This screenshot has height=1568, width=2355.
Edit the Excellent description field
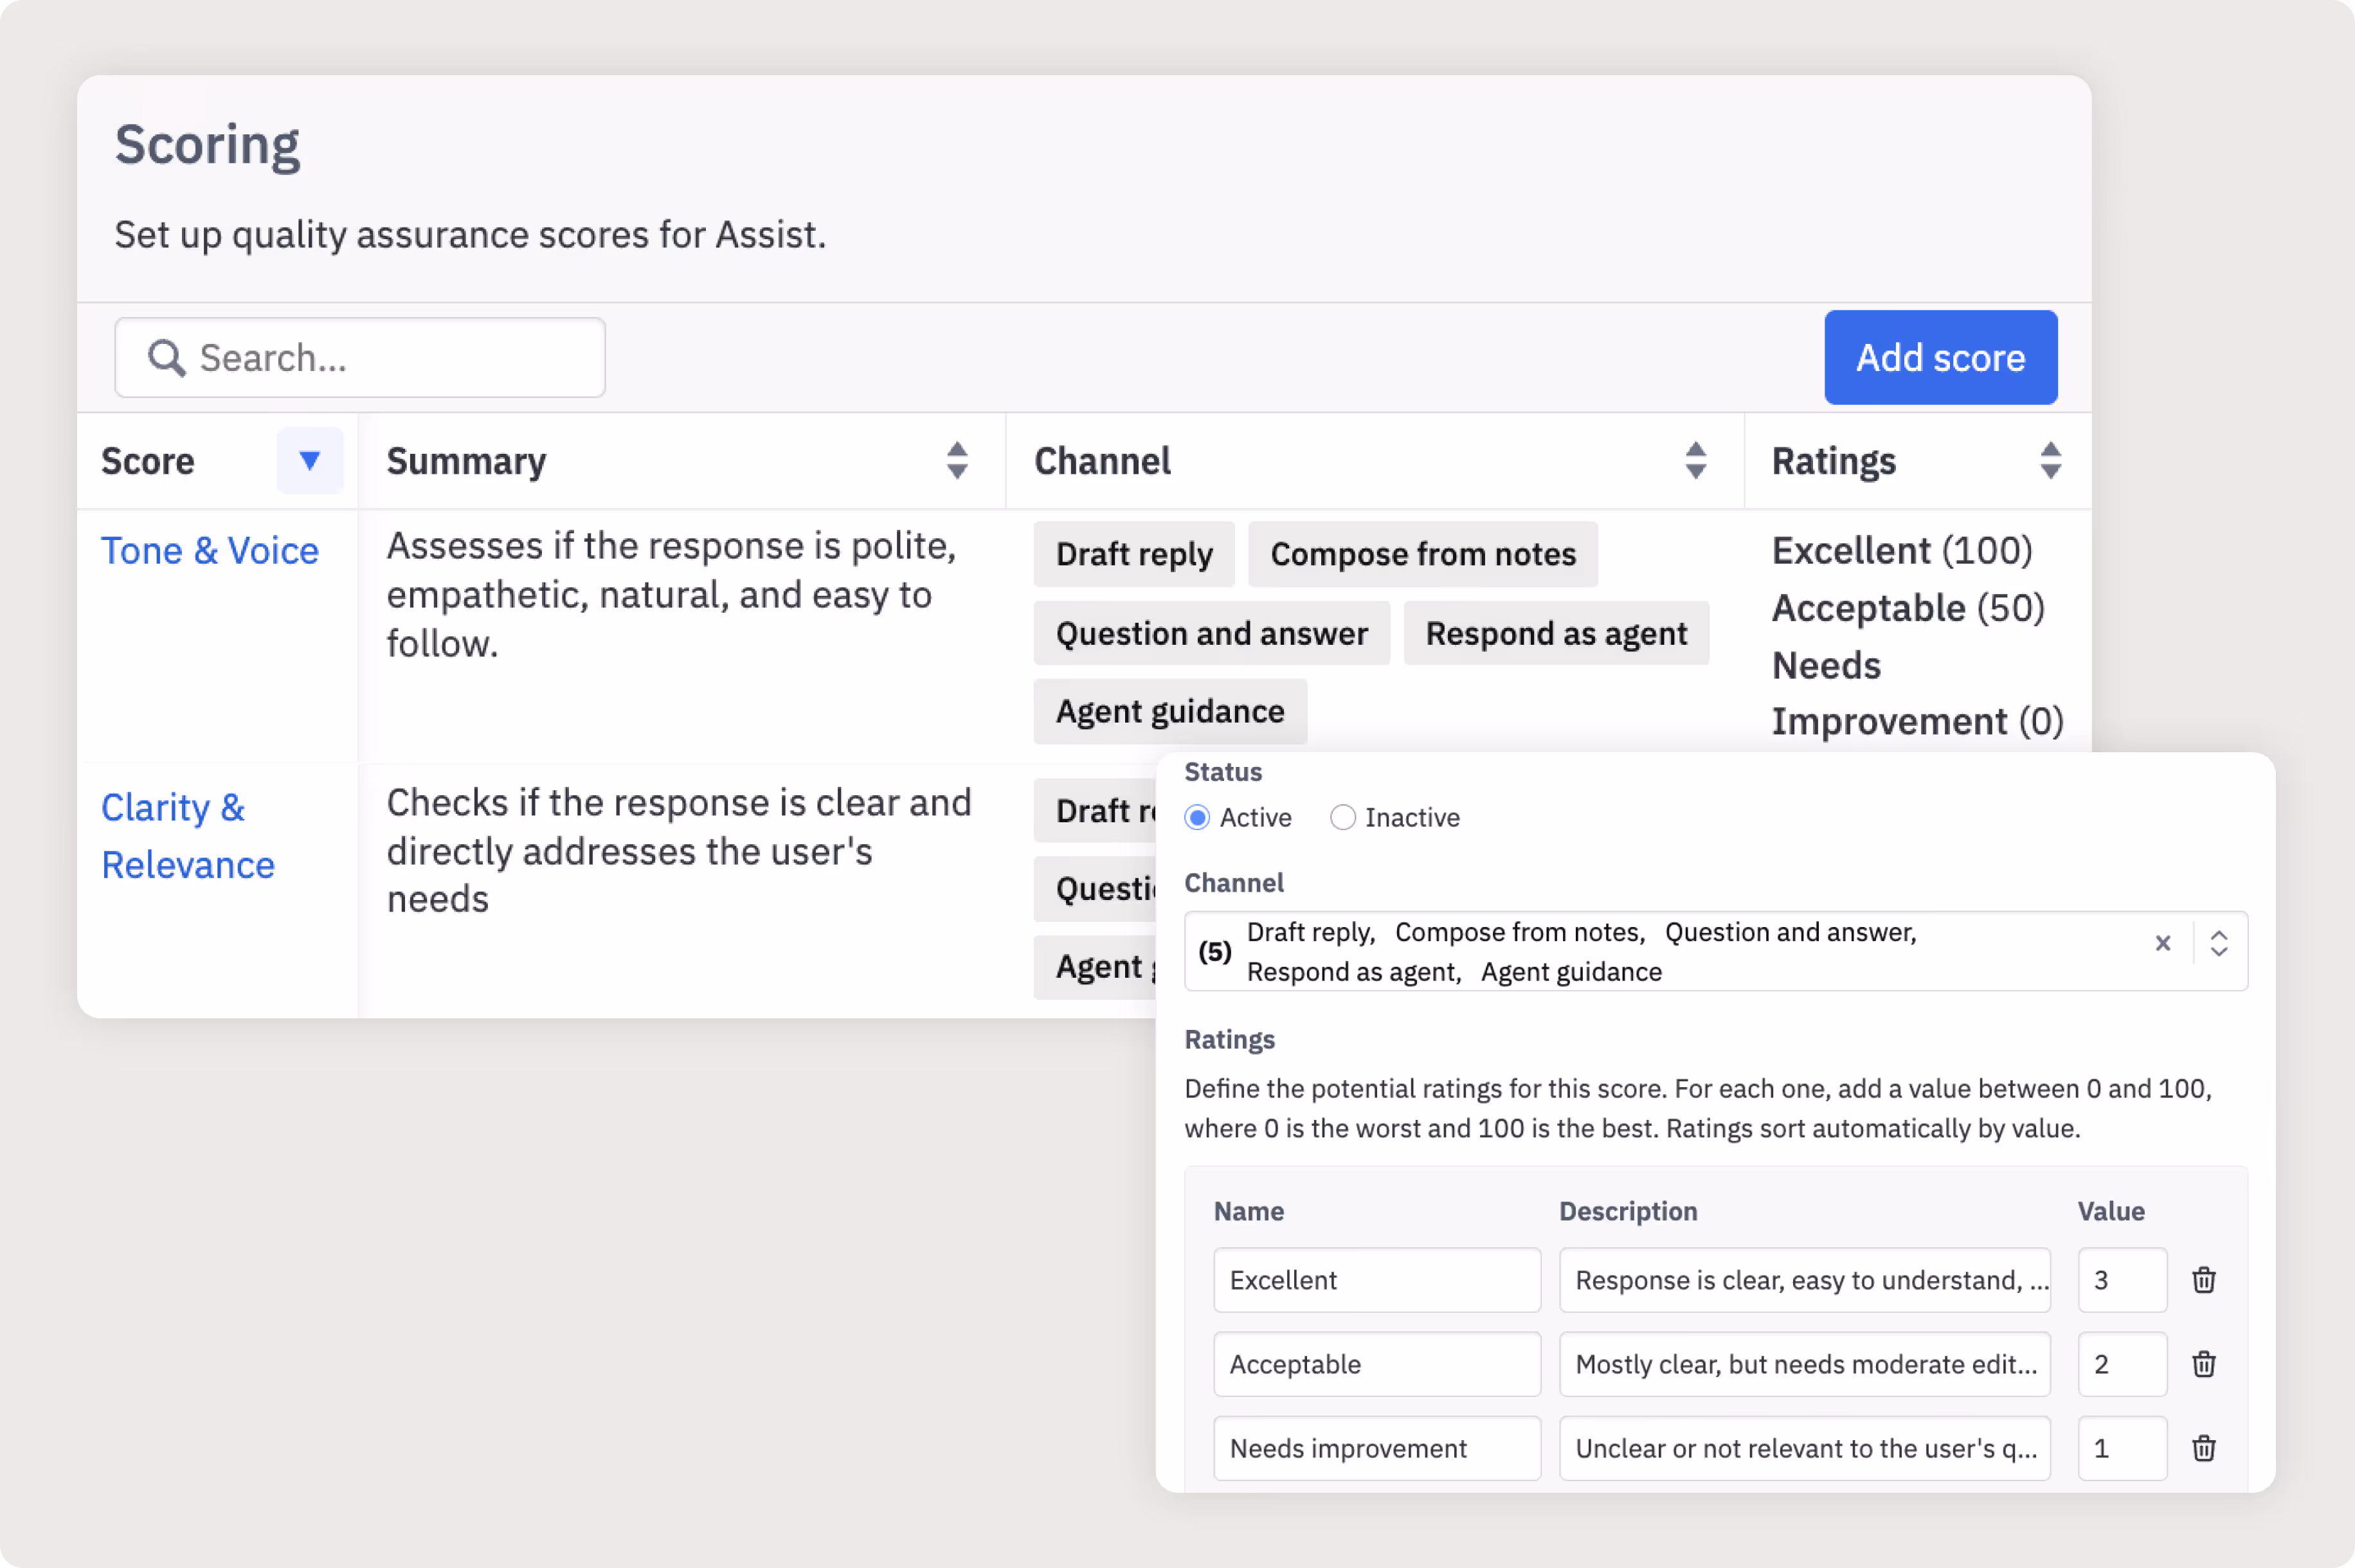(1804, 1280)
